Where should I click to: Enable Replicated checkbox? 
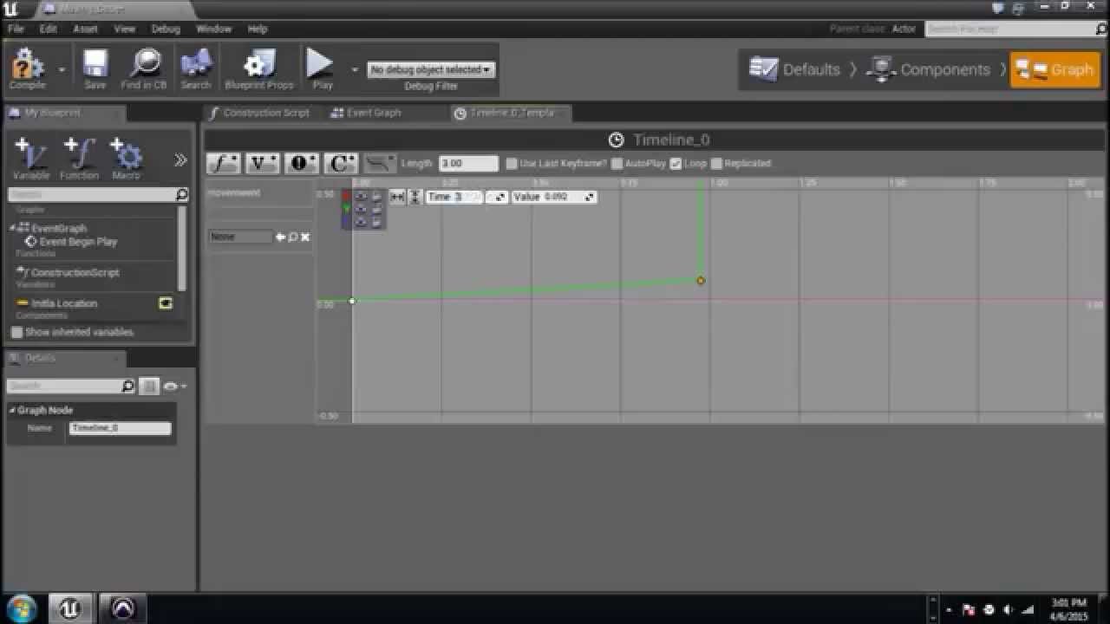[716, 163]
